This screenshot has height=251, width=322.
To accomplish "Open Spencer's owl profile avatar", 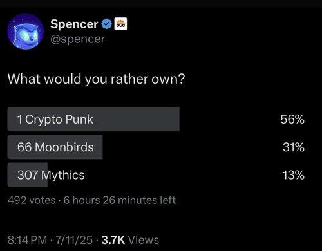I will (25, 32).
